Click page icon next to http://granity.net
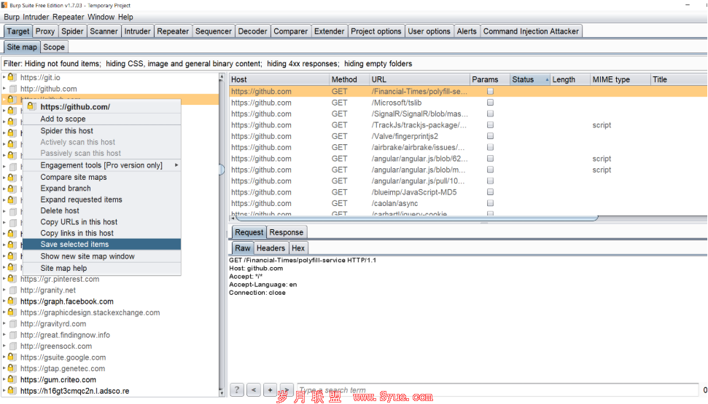The height and width of the screenshot is (404, 708). [12, 290]
